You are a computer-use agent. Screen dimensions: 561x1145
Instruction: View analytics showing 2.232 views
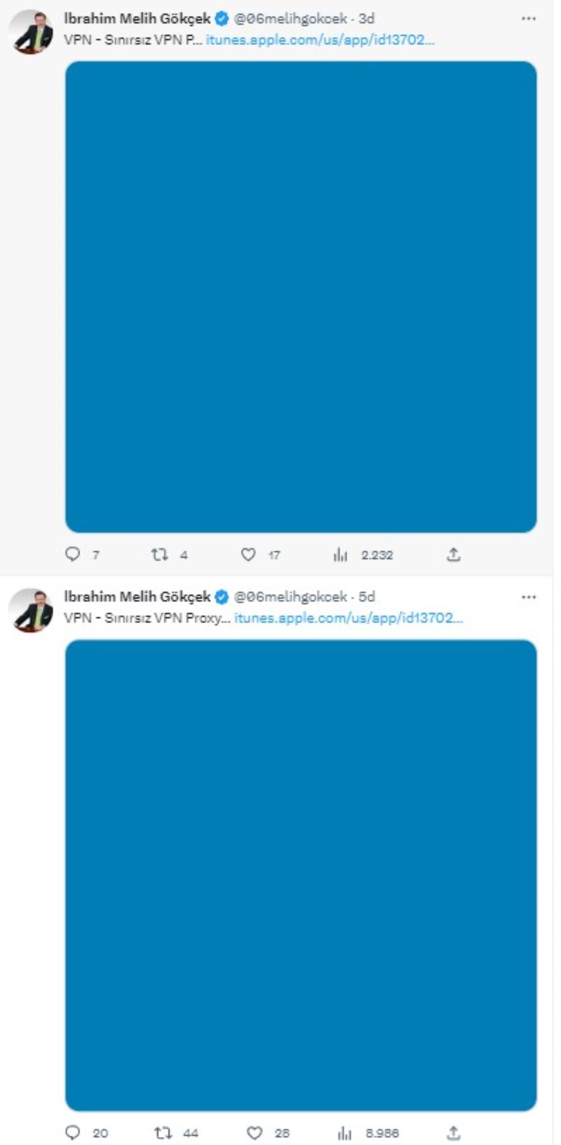tap(340, 555)
